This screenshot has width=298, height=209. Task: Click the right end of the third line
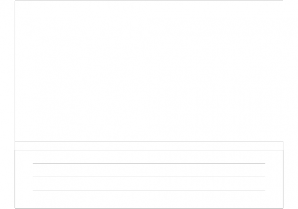(x=265, y=190)
